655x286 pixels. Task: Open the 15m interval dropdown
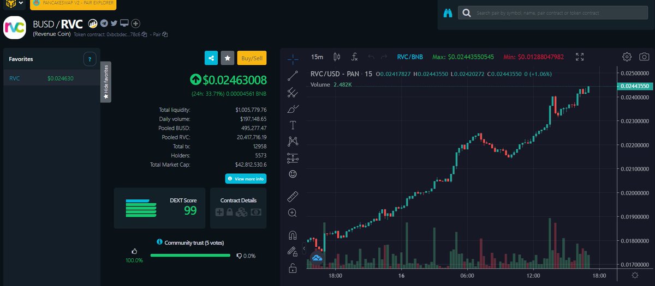317,57
